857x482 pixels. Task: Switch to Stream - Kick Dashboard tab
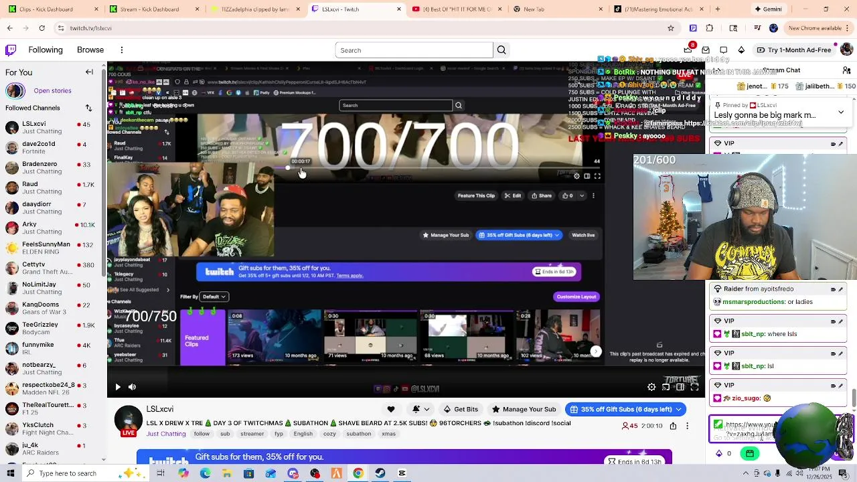(154, 9)
